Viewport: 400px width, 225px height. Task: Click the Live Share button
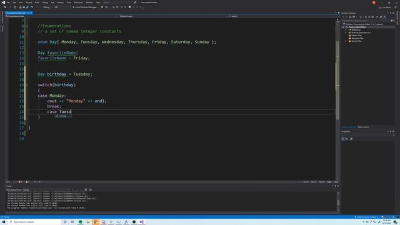[x=385, y=7]
